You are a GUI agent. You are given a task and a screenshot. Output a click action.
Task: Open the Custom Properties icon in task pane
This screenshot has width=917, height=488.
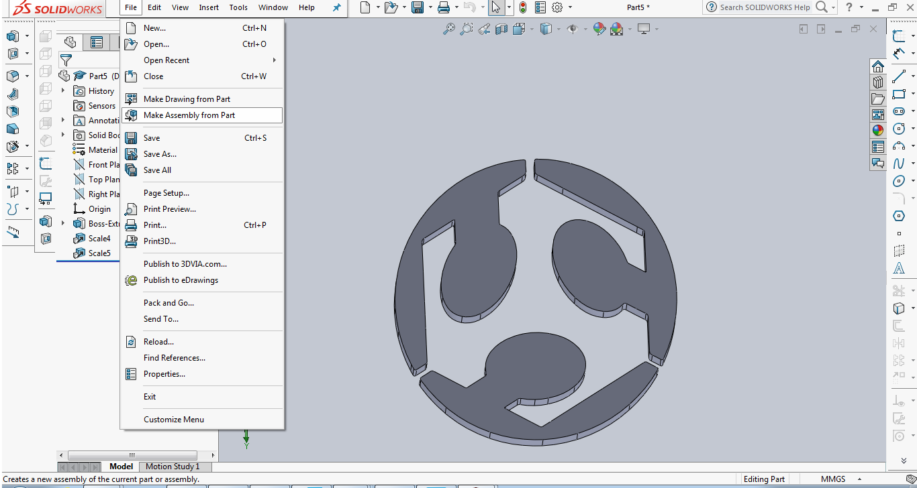(878, 147)
